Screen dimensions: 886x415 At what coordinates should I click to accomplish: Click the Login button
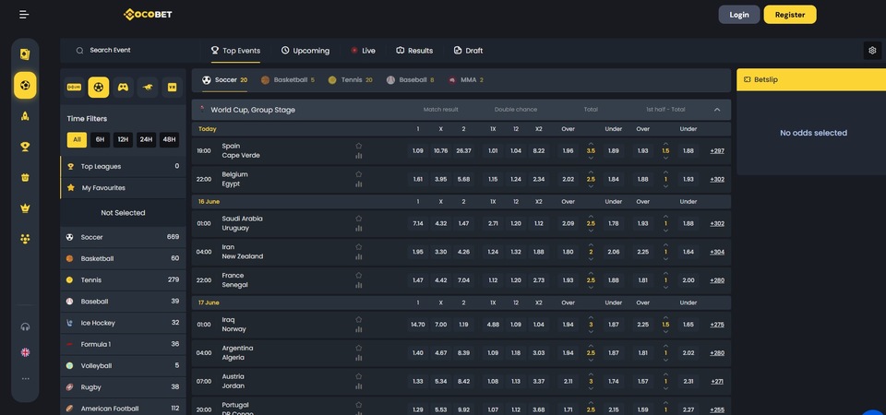click(x=739, y=15)
